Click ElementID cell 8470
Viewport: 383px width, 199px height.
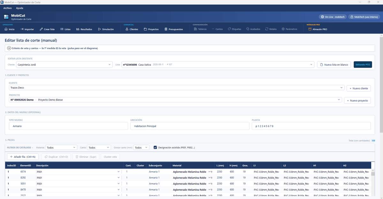coord(23,190)
